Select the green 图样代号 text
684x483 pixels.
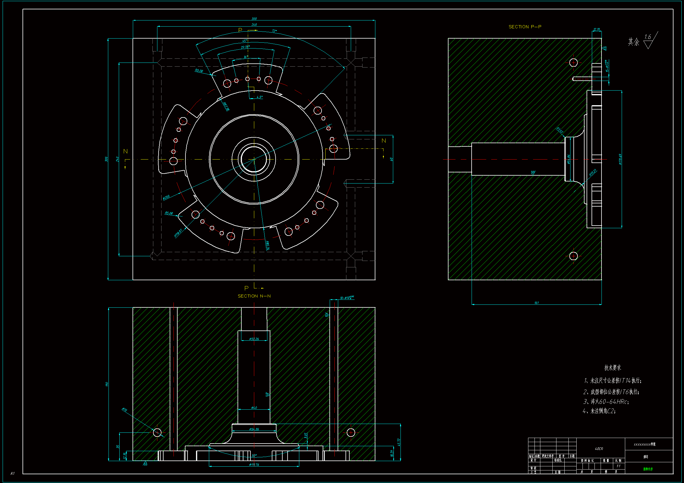pos(648,469)
